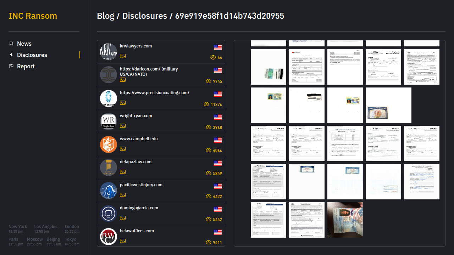Click the daricon.com (military US/CA/NATO) entry
454x255 pixels.
(x=149, y=72)
